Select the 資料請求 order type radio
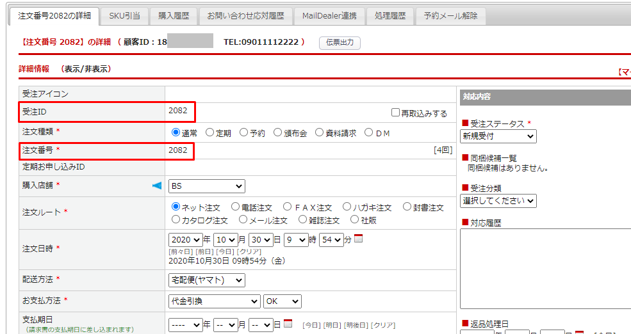631x334 pixels. (x=319, y=132)
